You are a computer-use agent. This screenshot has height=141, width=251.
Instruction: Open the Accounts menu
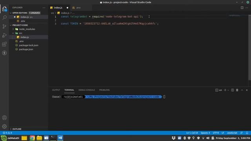[4, 117]
